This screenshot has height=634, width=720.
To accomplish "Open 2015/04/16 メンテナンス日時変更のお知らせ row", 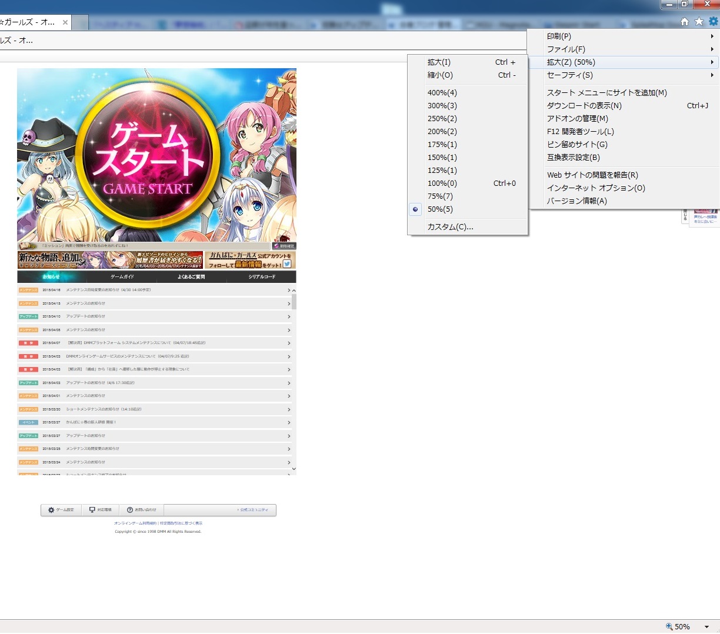I will pyautogui.click(x=154, y=290).
